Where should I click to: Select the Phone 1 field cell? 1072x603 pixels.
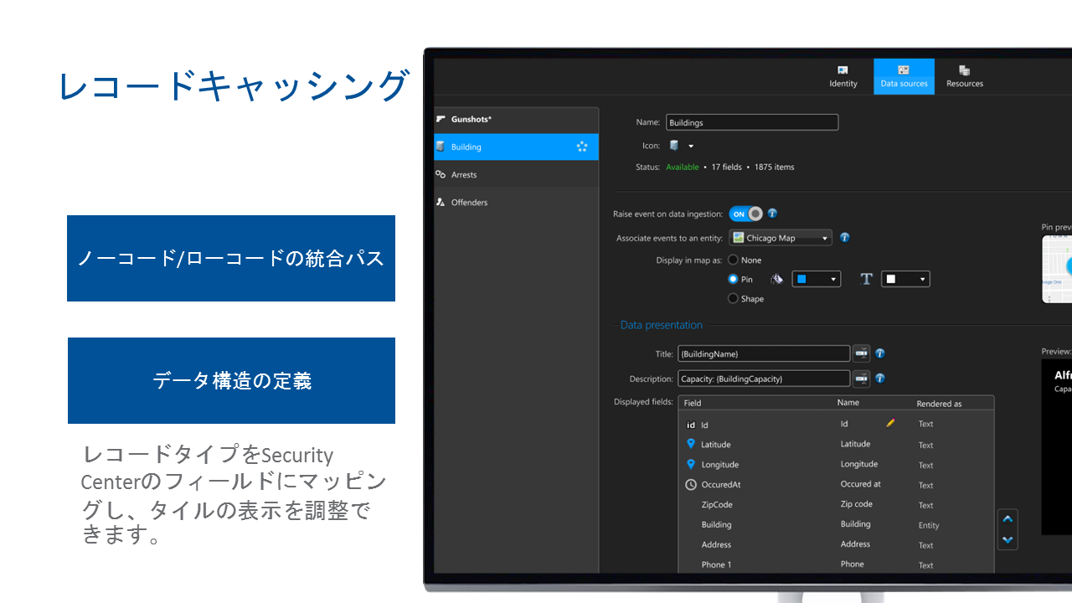716,564
